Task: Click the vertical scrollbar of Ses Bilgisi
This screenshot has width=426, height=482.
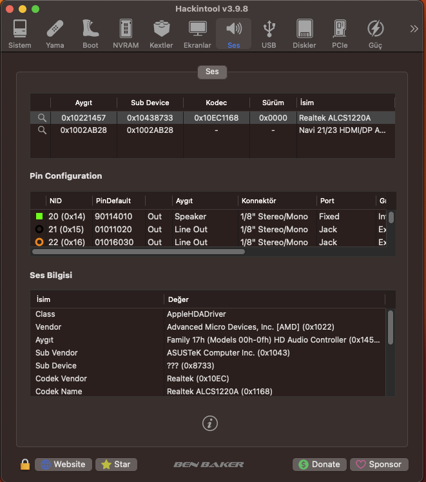Action: [x=391, y=327]
